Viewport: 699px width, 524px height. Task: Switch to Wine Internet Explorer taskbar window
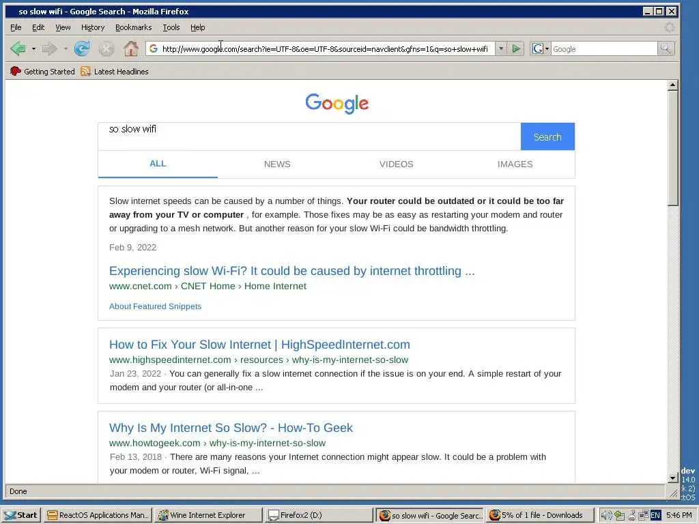208,515
